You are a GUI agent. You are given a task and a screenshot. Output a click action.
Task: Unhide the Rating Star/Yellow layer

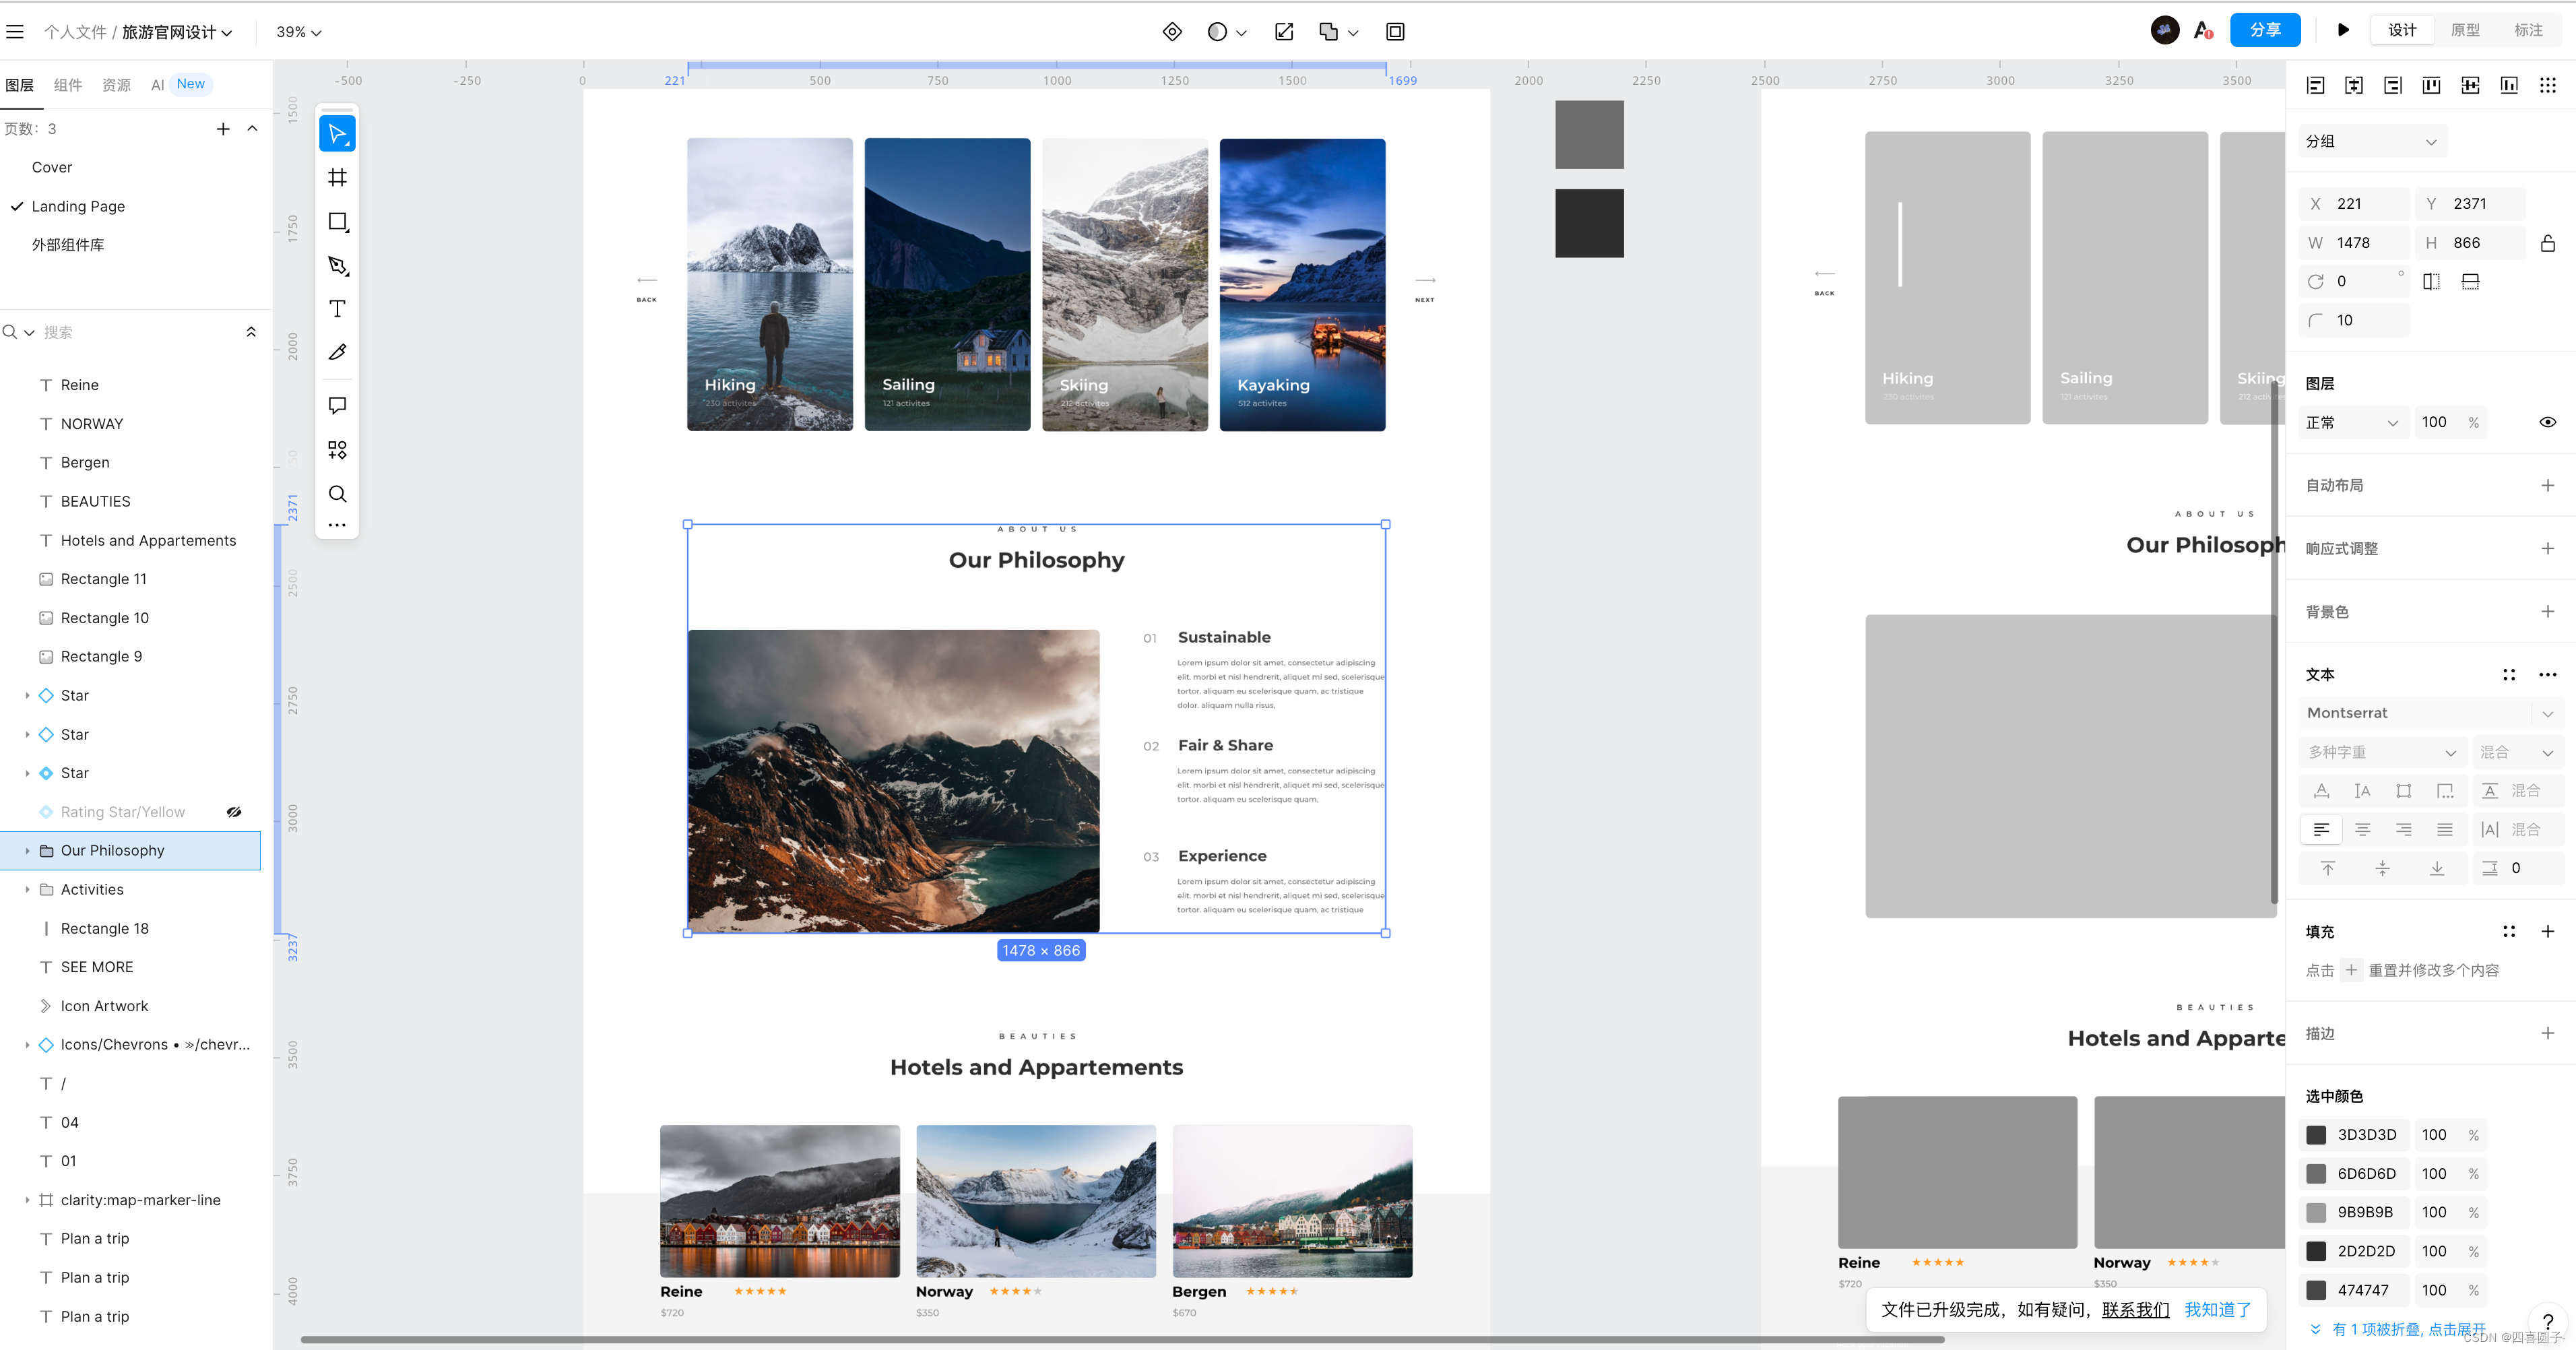pyautogui.click(x=234, y=812)
